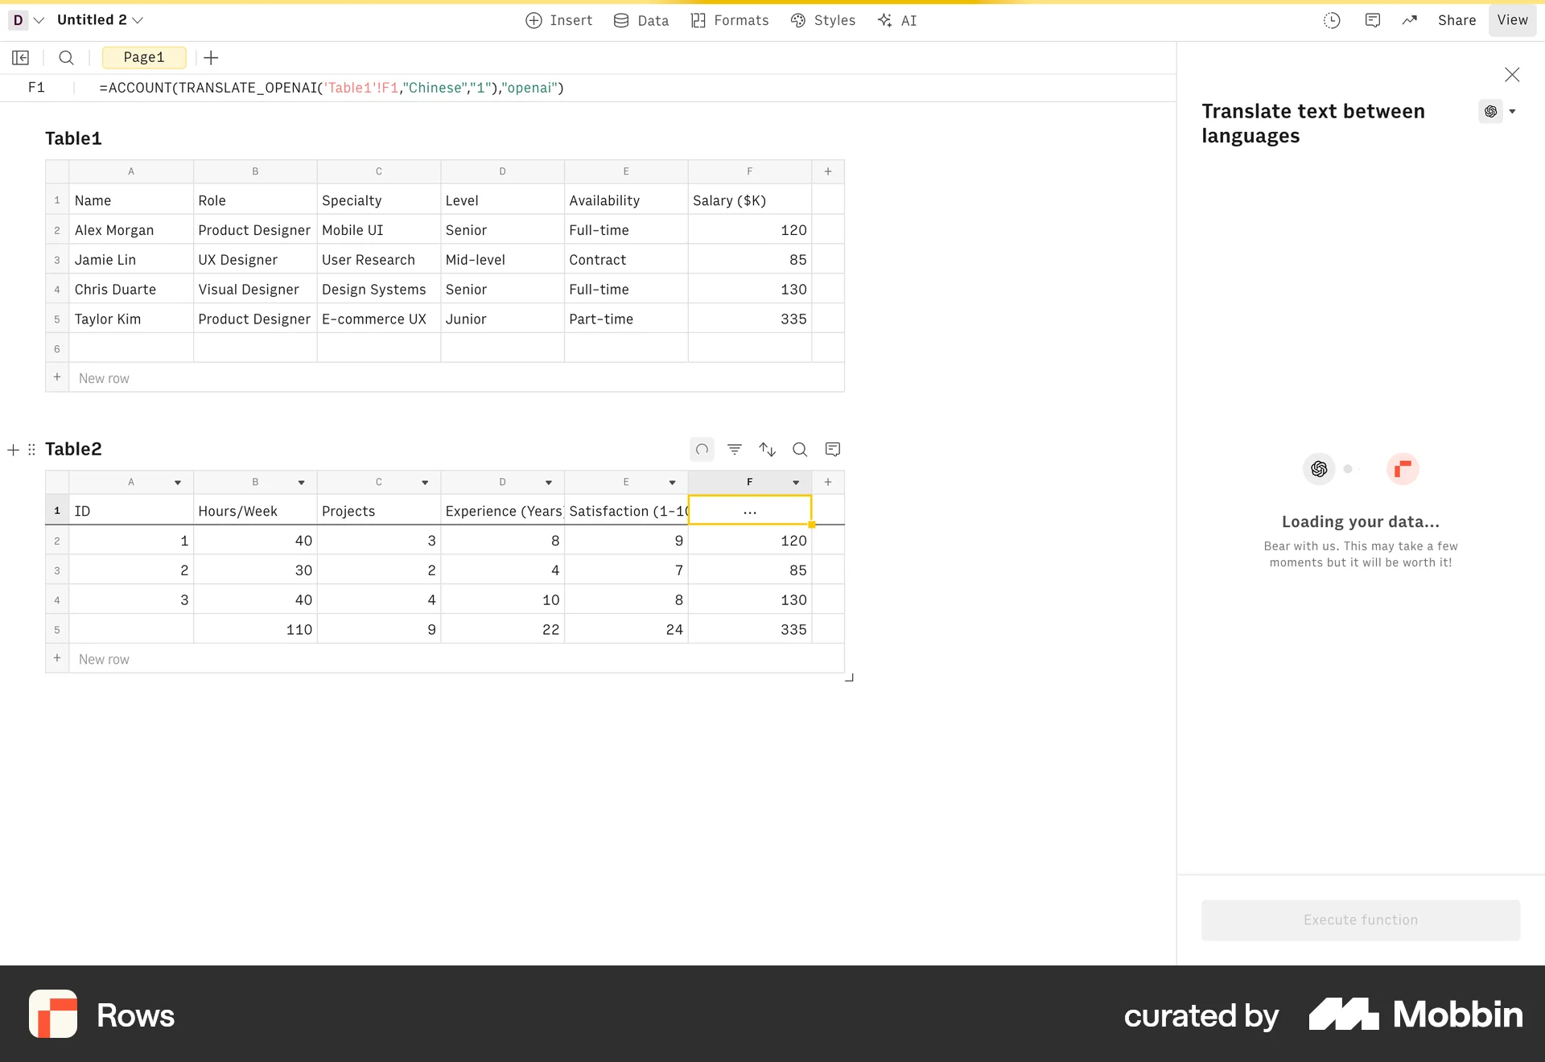Image resolution: width=1545 pixels, height=1062 pixels.
Task: Search within Table2 using magnifier icon
Action: (x=799, y=450)
